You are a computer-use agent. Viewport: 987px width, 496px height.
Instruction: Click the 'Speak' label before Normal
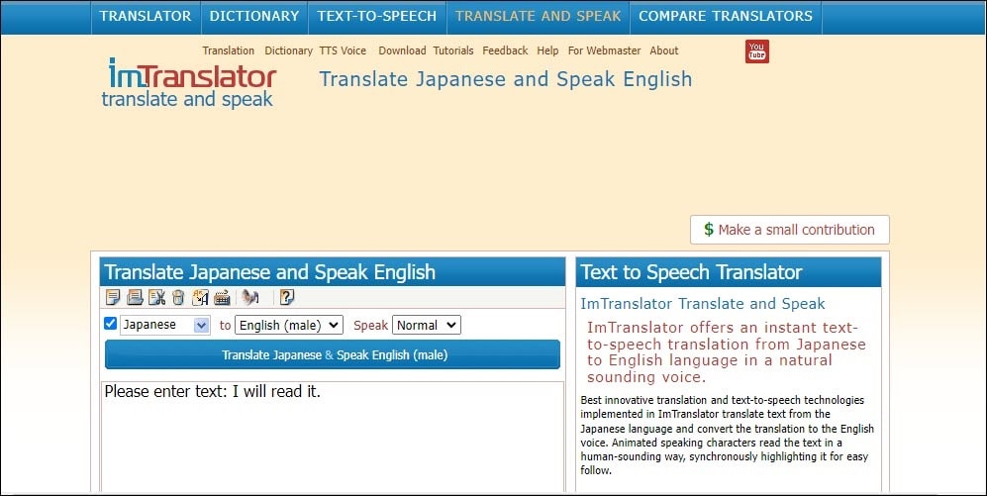coord(371,326)
